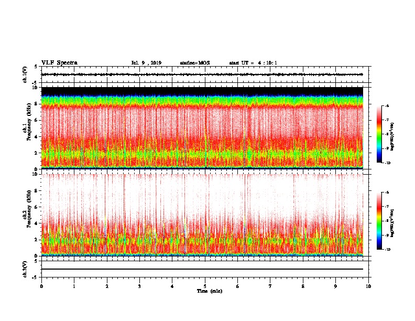The image size is (415, 321).
Task: Click time axis tick label "7"
Action: pyautogui.click(x=270, y=286)
